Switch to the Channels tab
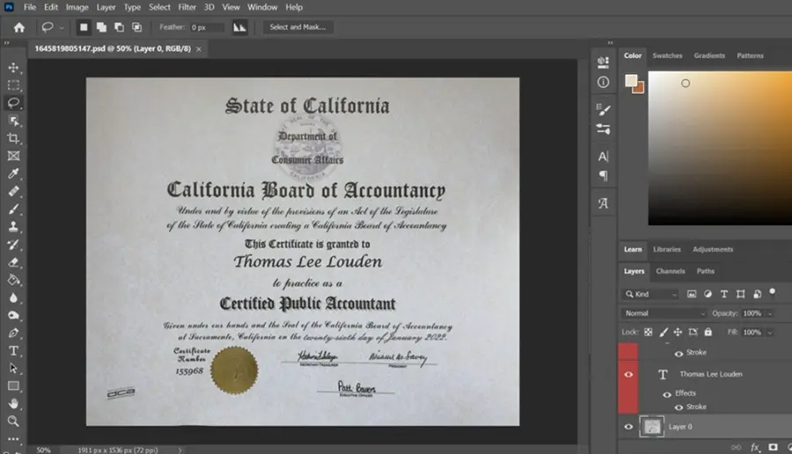Screen dimensions: 792x454 click(x=671, y=271)
